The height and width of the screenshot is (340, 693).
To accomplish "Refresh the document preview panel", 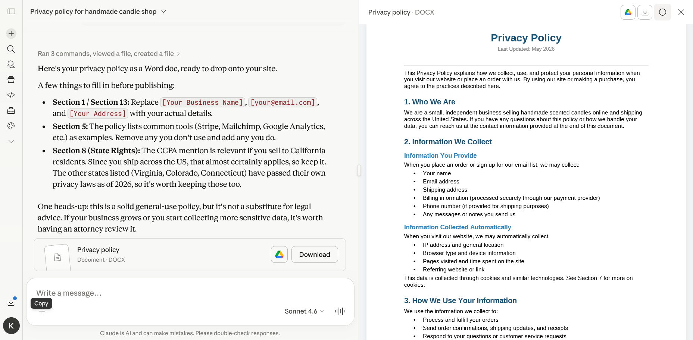I will pos(662,12).
